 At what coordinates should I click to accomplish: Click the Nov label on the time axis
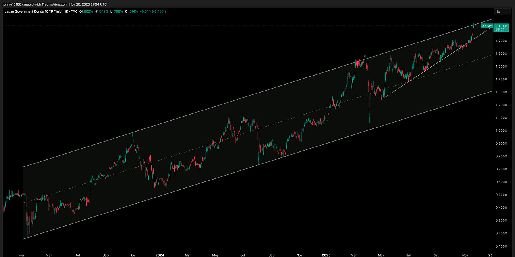click(465, 255)
